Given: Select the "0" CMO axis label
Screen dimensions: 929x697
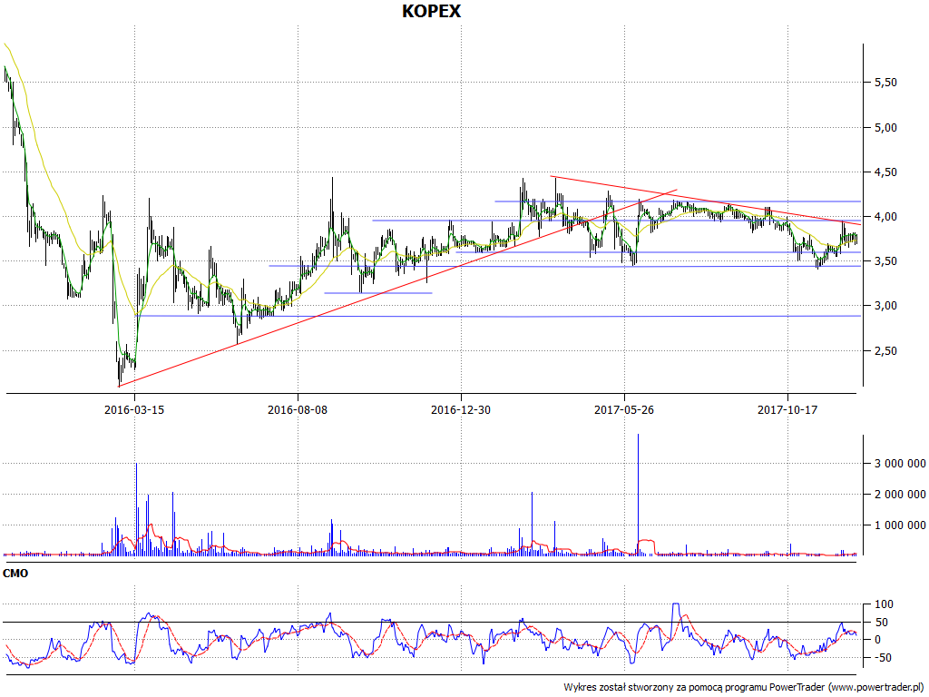Looking at the screenshot, I should [878, 640].
